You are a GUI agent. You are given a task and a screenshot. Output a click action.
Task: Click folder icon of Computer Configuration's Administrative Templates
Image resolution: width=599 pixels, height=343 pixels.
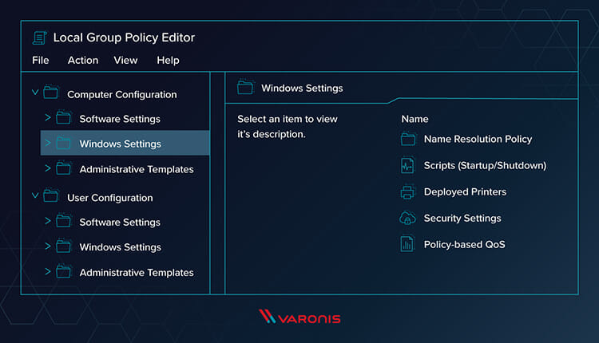(63, 168)
